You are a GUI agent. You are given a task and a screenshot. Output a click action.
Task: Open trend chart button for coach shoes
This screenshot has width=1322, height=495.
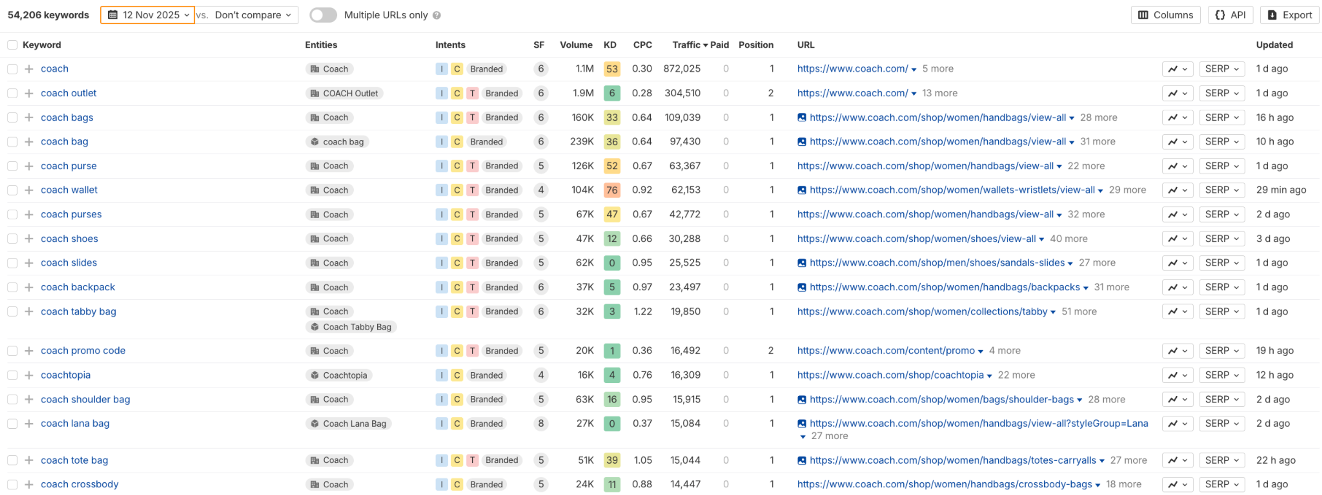1177,239
